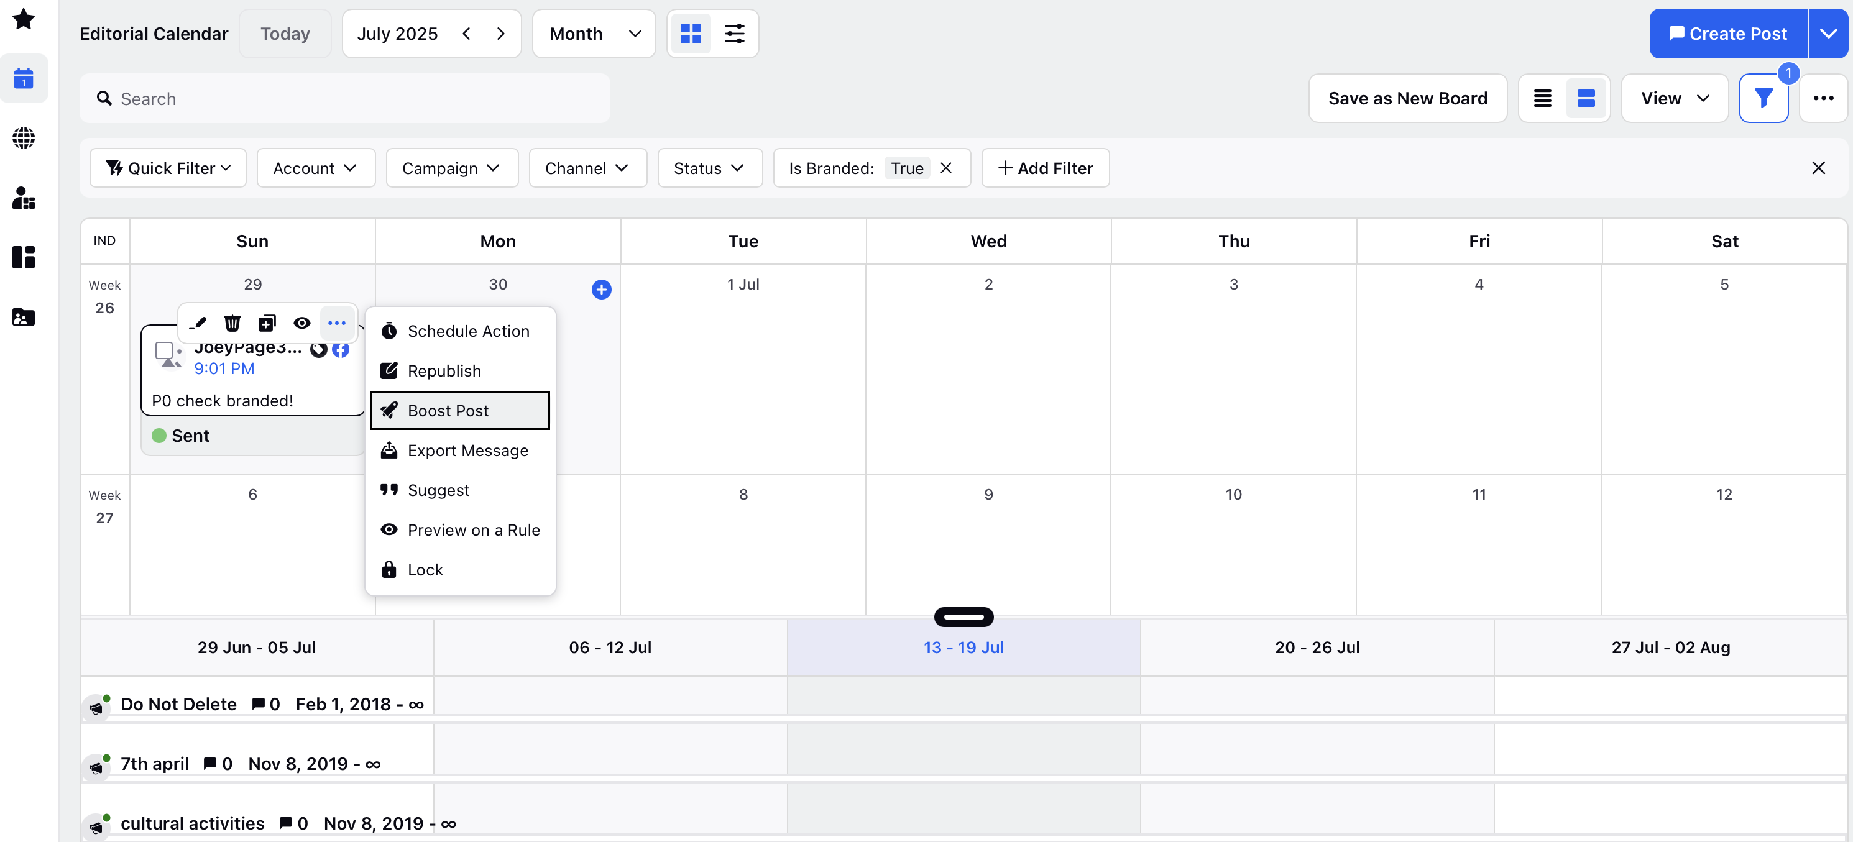Edit the post with pencil icon

pos(198,323)
